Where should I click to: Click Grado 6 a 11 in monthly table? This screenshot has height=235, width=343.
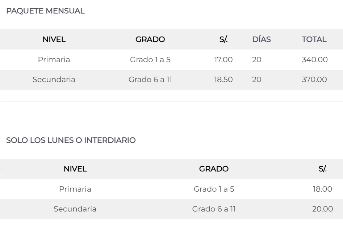150,80
